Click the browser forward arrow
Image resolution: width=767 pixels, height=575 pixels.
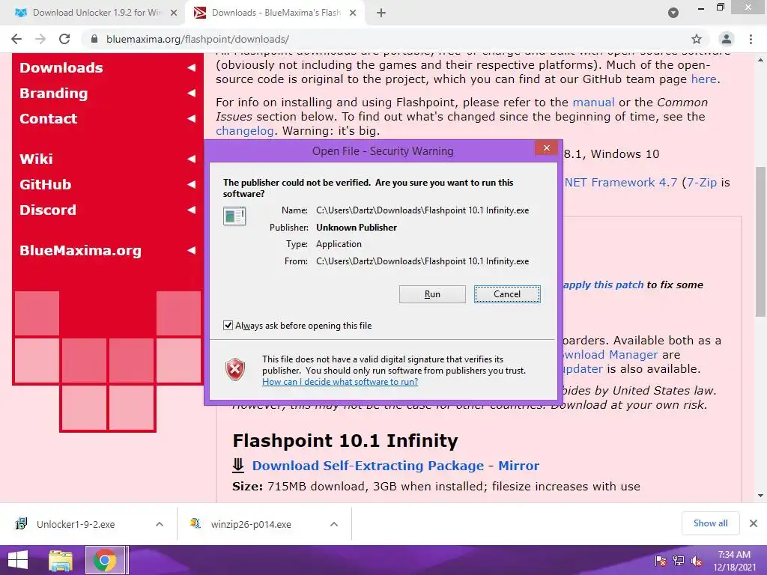tap(40, 39)
